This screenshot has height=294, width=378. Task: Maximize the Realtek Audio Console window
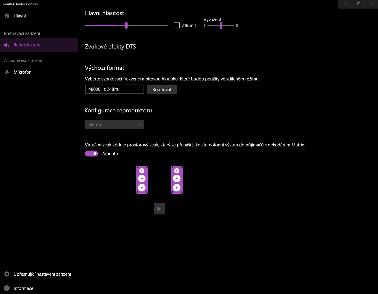pyautogui.click(x=359, y=4)
